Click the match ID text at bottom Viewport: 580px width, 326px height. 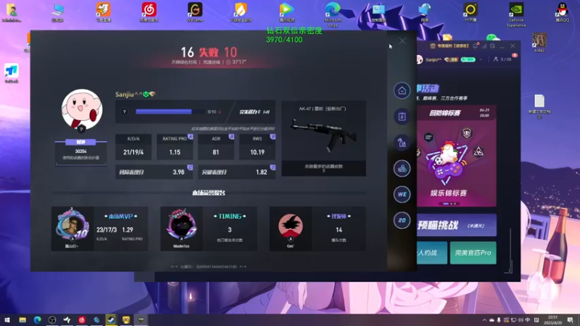pos(209,267)
